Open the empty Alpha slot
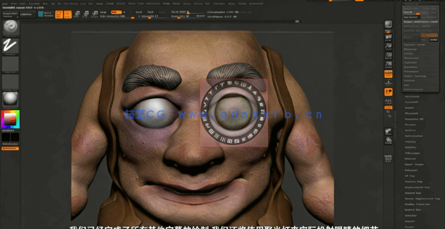Viewport: 445px width, 229px height. point(11,64)
